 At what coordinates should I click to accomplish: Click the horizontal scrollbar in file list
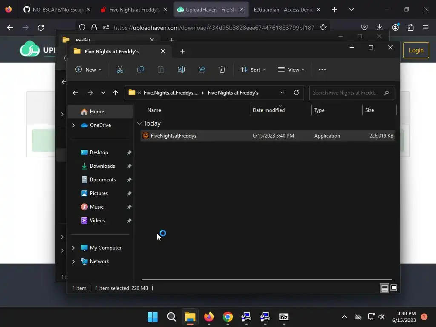pyautogui.click(x=267, y=280)
